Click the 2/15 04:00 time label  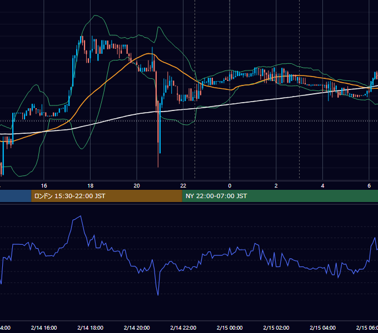(x=322, y=327)
